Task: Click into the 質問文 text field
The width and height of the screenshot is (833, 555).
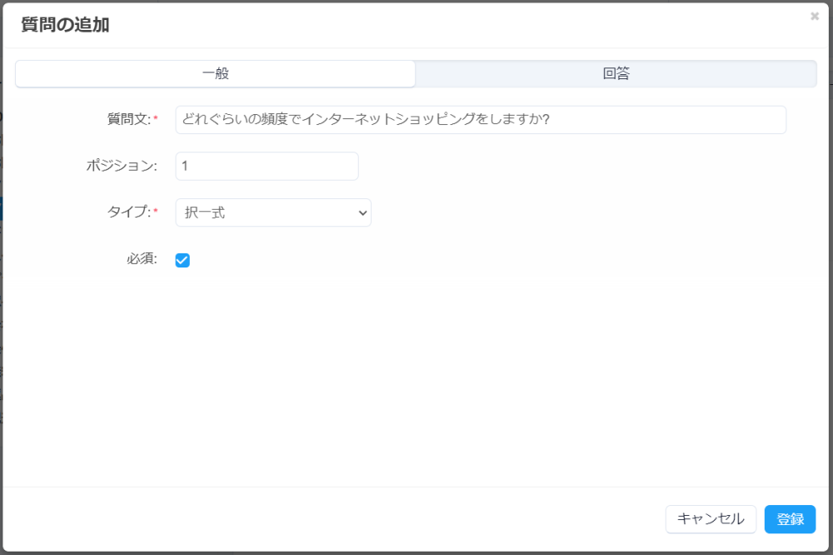Action: click(481, 120)
